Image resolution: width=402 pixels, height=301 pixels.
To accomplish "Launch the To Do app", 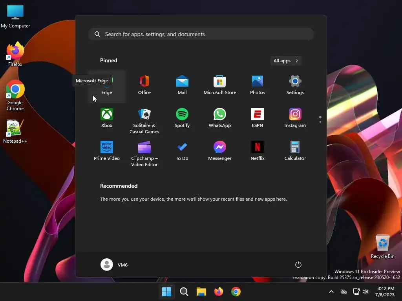I will [182, 151].
